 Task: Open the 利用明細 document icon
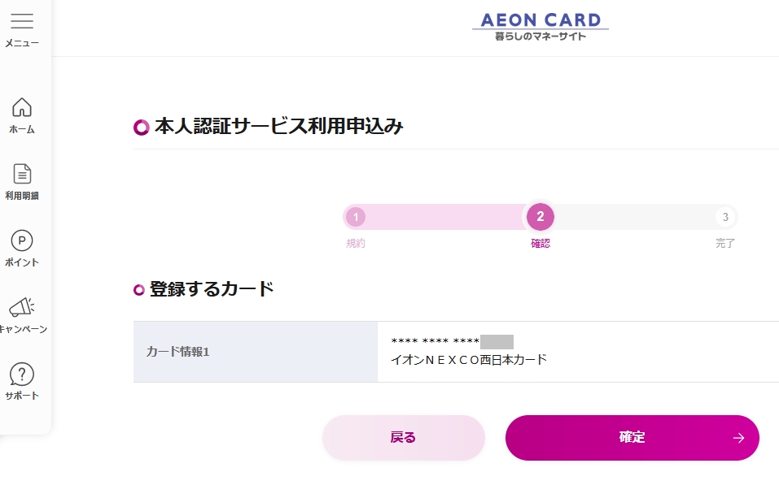22,174
